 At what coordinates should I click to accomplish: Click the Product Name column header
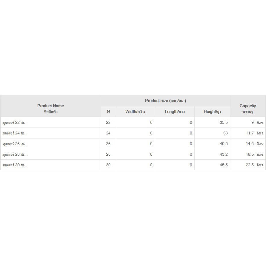pyautogui.click(x=51, y=109)
